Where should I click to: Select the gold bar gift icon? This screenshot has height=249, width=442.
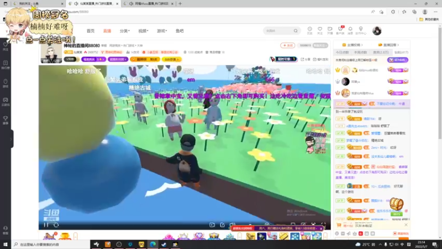click(x=283, y=236)
